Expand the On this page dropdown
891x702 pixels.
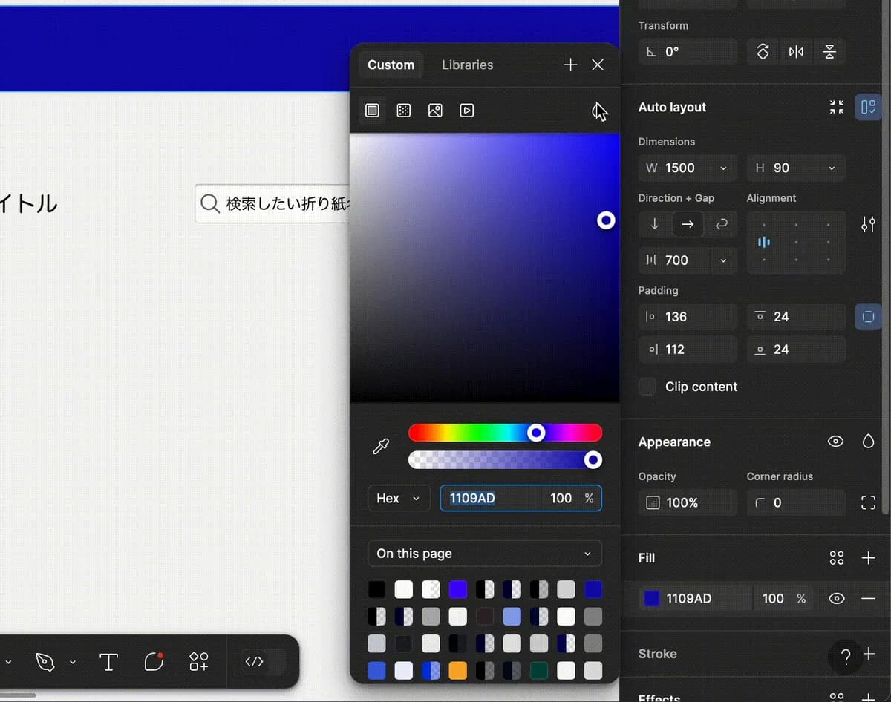coord(484,554)
